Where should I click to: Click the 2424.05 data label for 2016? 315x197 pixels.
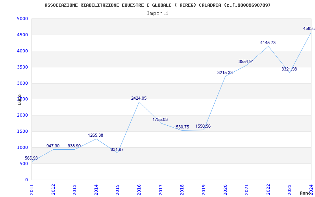139,98
